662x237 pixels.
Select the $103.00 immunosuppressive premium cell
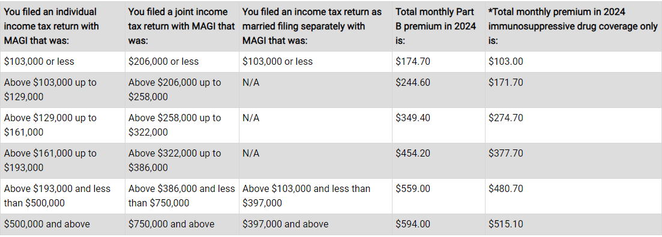click(x=573, y=62)
